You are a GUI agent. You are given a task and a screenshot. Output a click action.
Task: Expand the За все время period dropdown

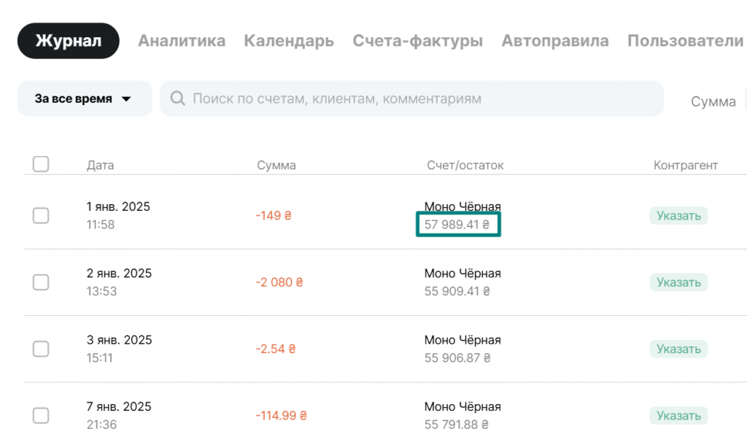click(x=84, y=98)
